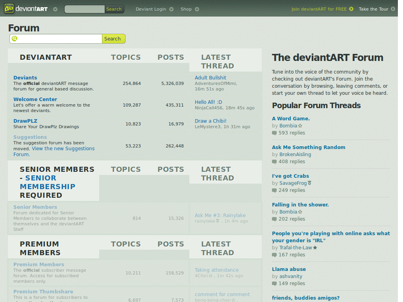The width and height of the screenshot is (403, 302).
Task: Click the badge icon next to SavageFrog
Action: pyautogui.click(x=309, y=183)
